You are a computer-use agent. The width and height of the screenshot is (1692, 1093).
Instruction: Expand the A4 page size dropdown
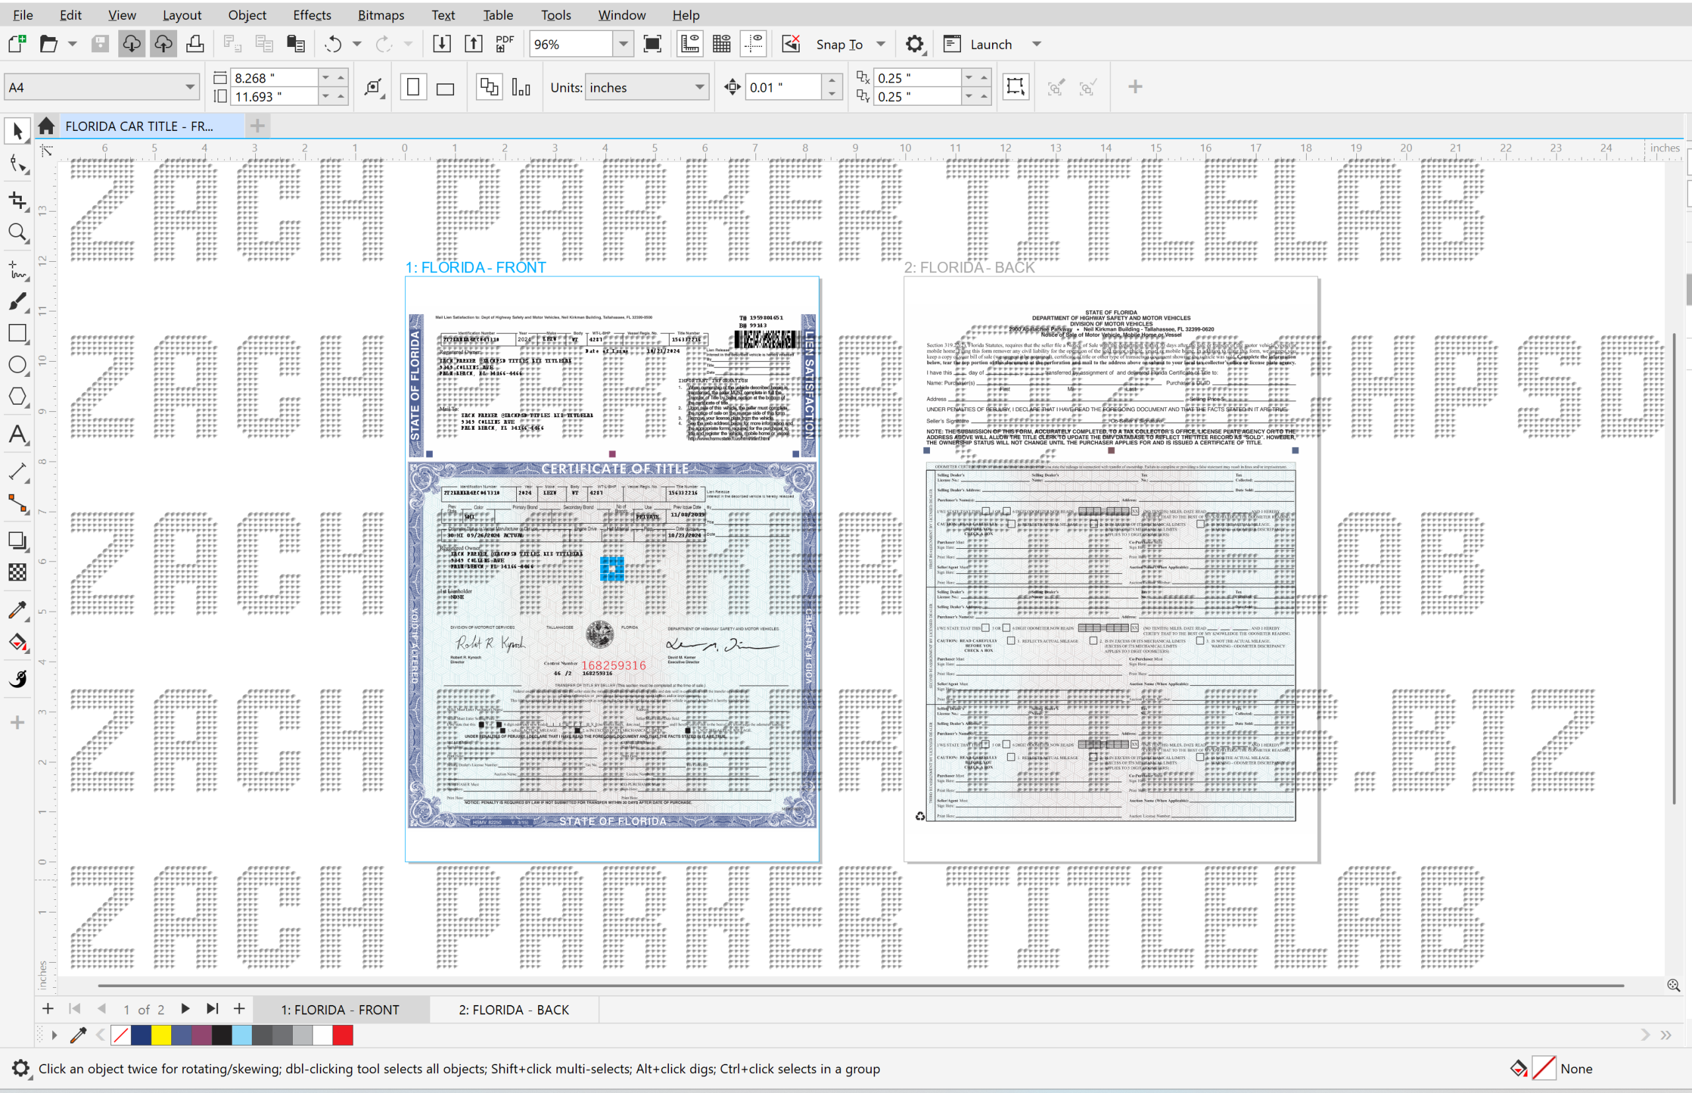pyautogui.click(x=190, y=87)
